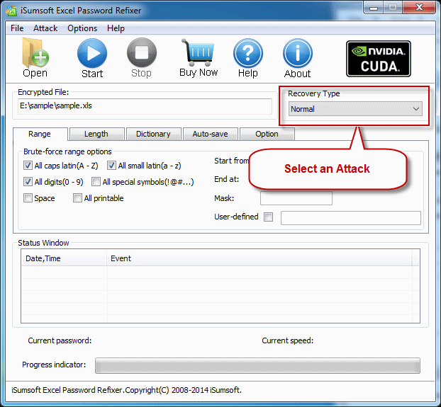Enable the Space checkbox
The width and height of the screenshot is (441, 407).
tap(28, 198)
